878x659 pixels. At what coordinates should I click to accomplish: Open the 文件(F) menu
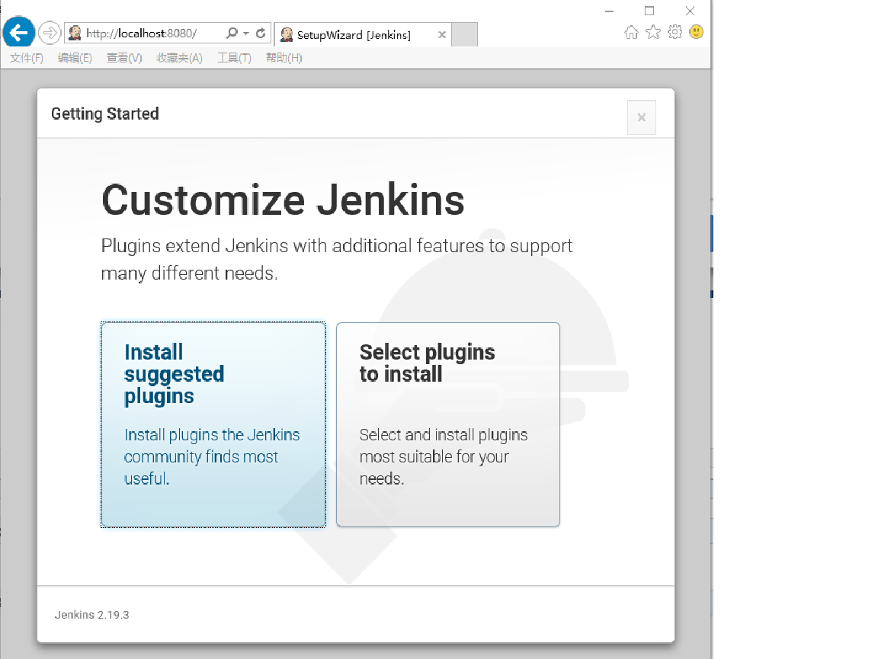click(x=27, y=58)
